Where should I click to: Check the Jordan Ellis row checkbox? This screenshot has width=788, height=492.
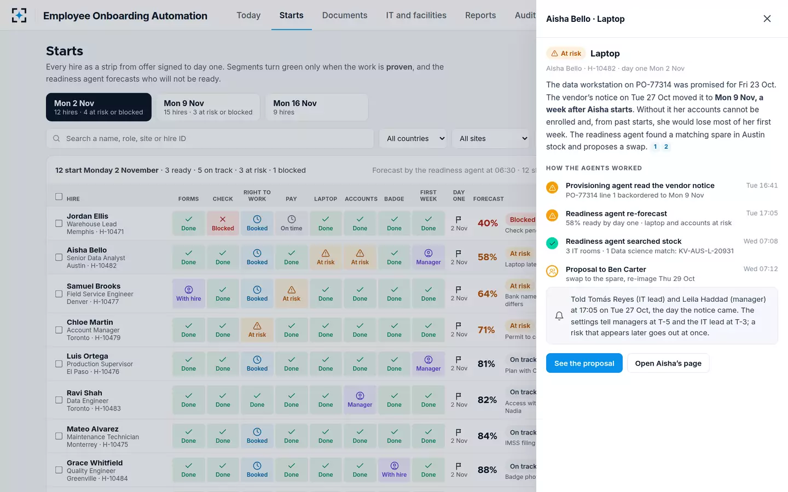click(59, 223)
